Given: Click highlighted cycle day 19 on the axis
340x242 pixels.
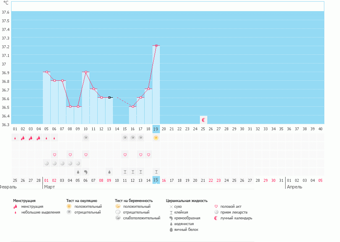Looking at the screenshot, I should (156, 129).
